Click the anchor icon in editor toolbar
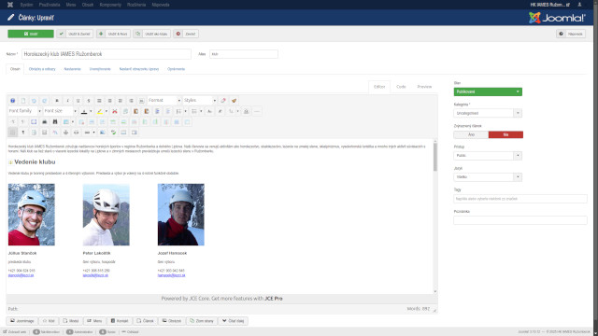Screen dimensions: 598x336 (x=65, y=133)
